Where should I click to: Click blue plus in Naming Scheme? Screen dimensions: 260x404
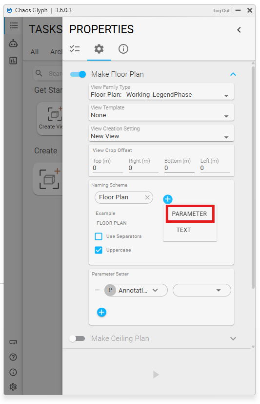(x=168, y=199)
